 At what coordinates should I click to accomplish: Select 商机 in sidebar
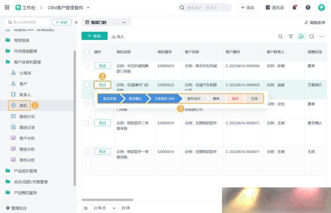19,105
